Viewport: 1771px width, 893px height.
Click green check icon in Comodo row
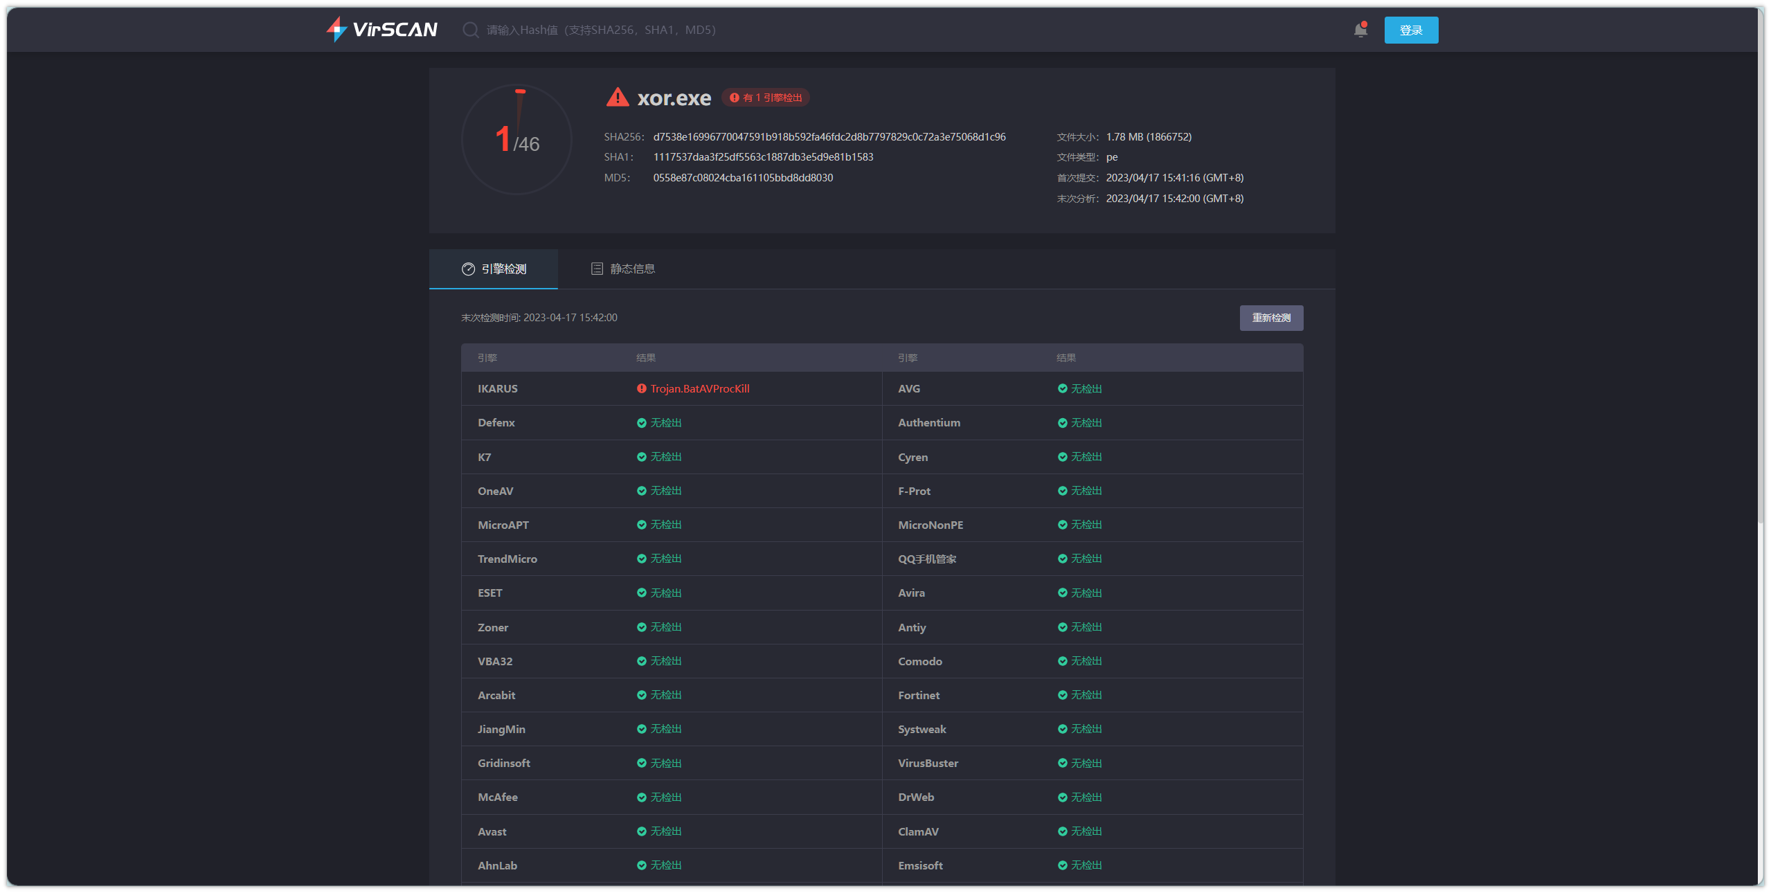(1062, 661)
